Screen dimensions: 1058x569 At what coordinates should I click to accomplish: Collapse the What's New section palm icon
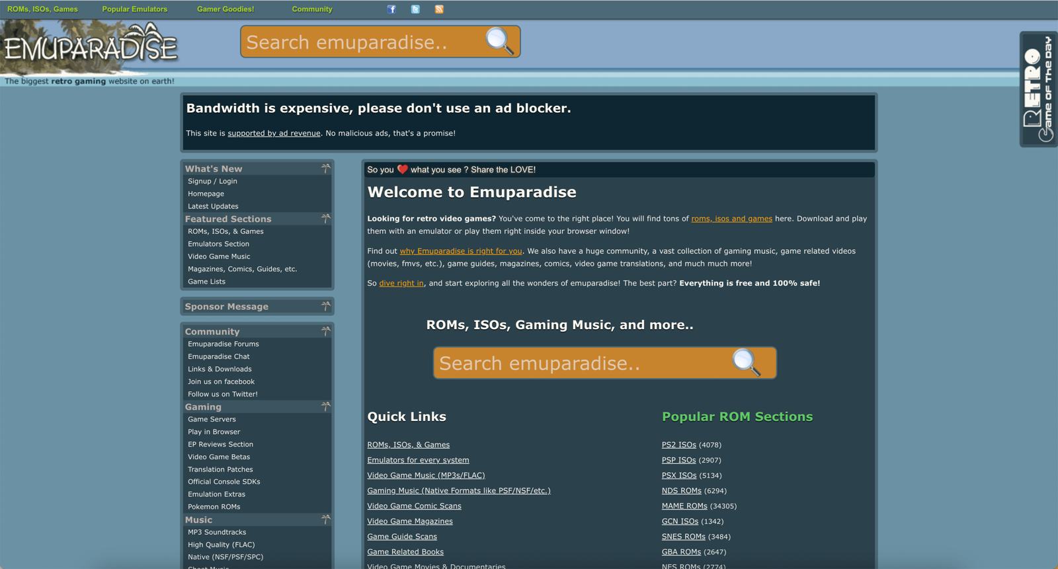325,169
